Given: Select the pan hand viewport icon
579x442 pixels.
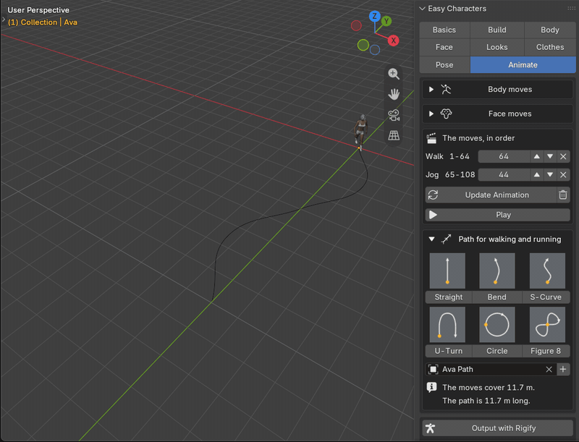Looking at the screenshot, I should coord(394,95).
